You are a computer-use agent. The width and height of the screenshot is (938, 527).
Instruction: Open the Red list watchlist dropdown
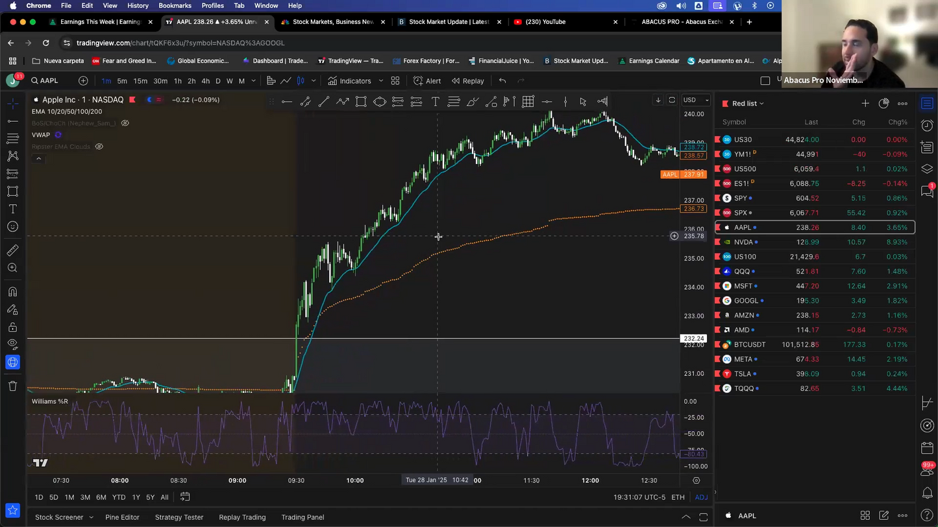point(745,103)
